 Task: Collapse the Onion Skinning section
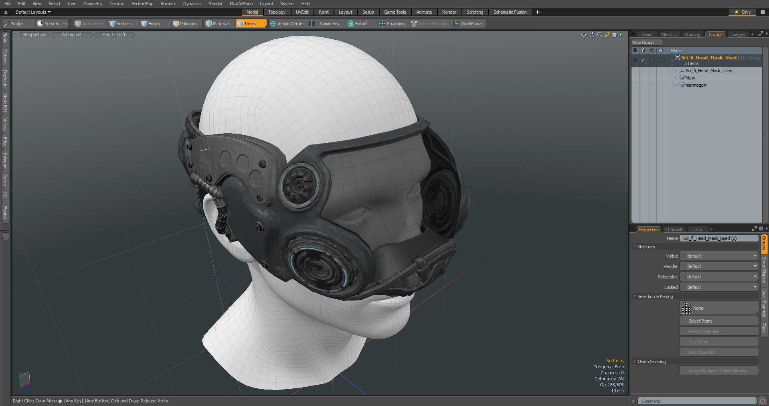pyautogui.click(x=635, y=361)
